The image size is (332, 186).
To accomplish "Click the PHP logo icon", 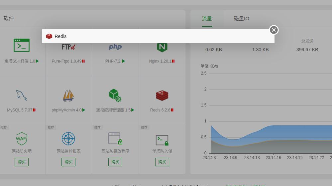I will [115, 47].
